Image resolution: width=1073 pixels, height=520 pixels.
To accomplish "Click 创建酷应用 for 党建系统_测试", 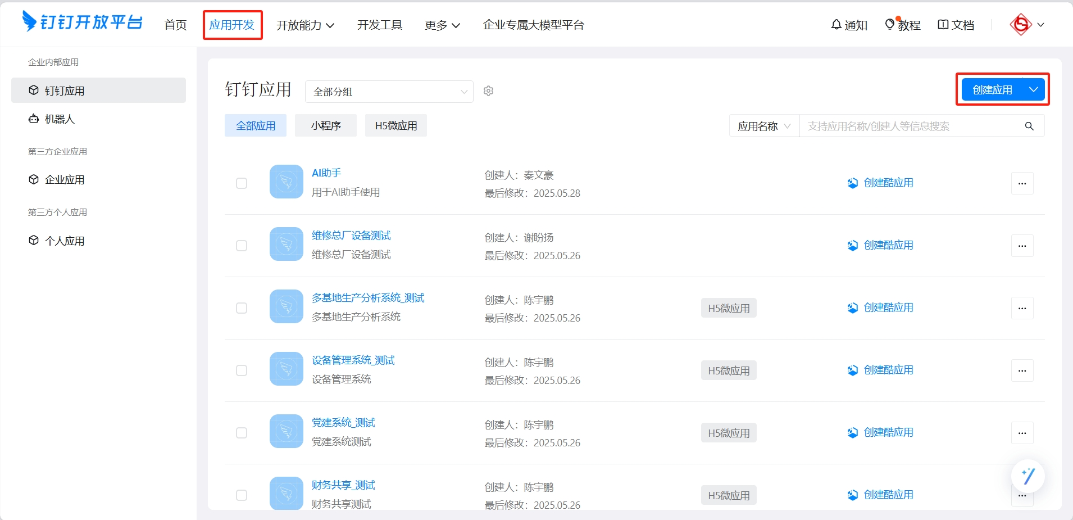I will coord(880,432).
